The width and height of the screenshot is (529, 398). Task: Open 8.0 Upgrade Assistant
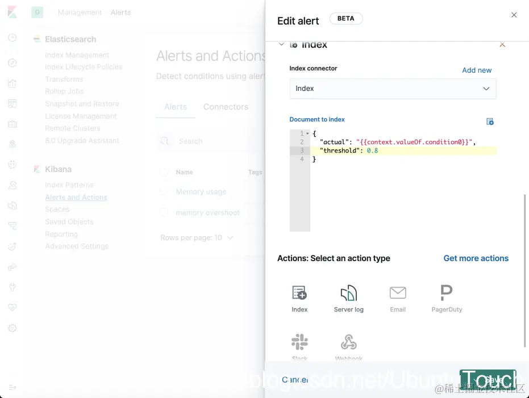(x=82, y=141)
